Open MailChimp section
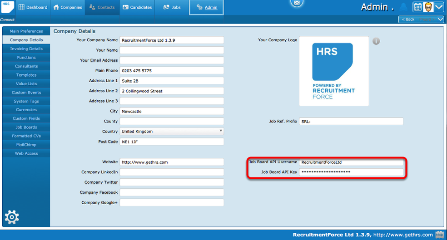This screenshot has width=447, height=240. pos(26,145)
